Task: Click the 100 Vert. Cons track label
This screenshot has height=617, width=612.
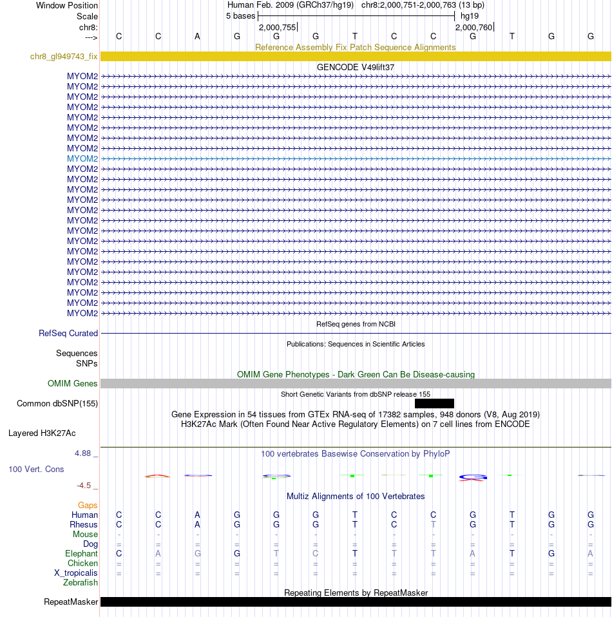Action: pos(36,469)
